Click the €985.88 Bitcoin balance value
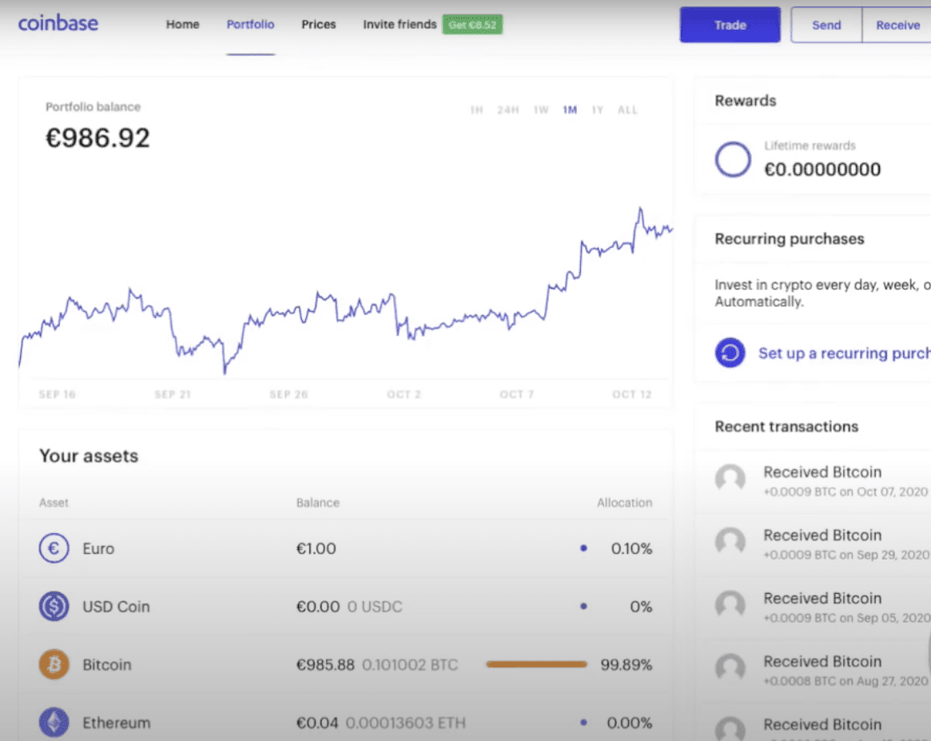931x741 pixels. [324, 665]
